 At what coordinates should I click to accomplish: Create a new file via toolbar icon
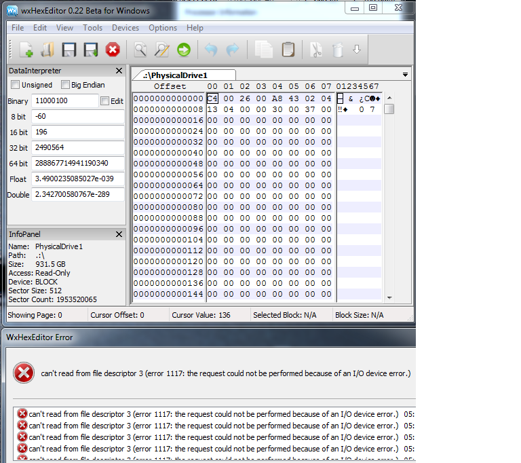click(x=26, y=50)
